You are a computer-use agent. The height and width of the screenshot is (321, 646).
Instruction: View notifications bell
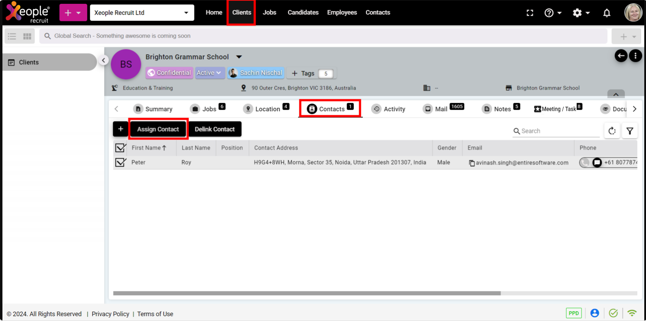pyautogui.click(x=607, y=13)
